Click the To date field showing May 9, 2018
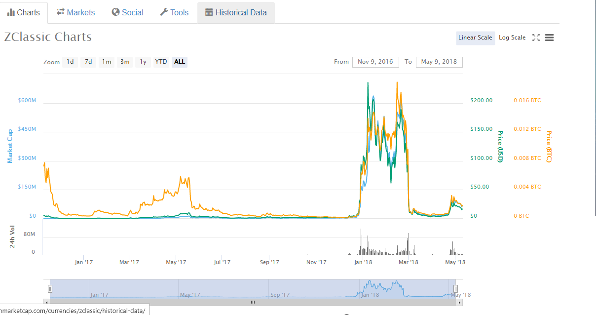Image resolution: width=596 pixels, height=315 pixels. point(439,62)
